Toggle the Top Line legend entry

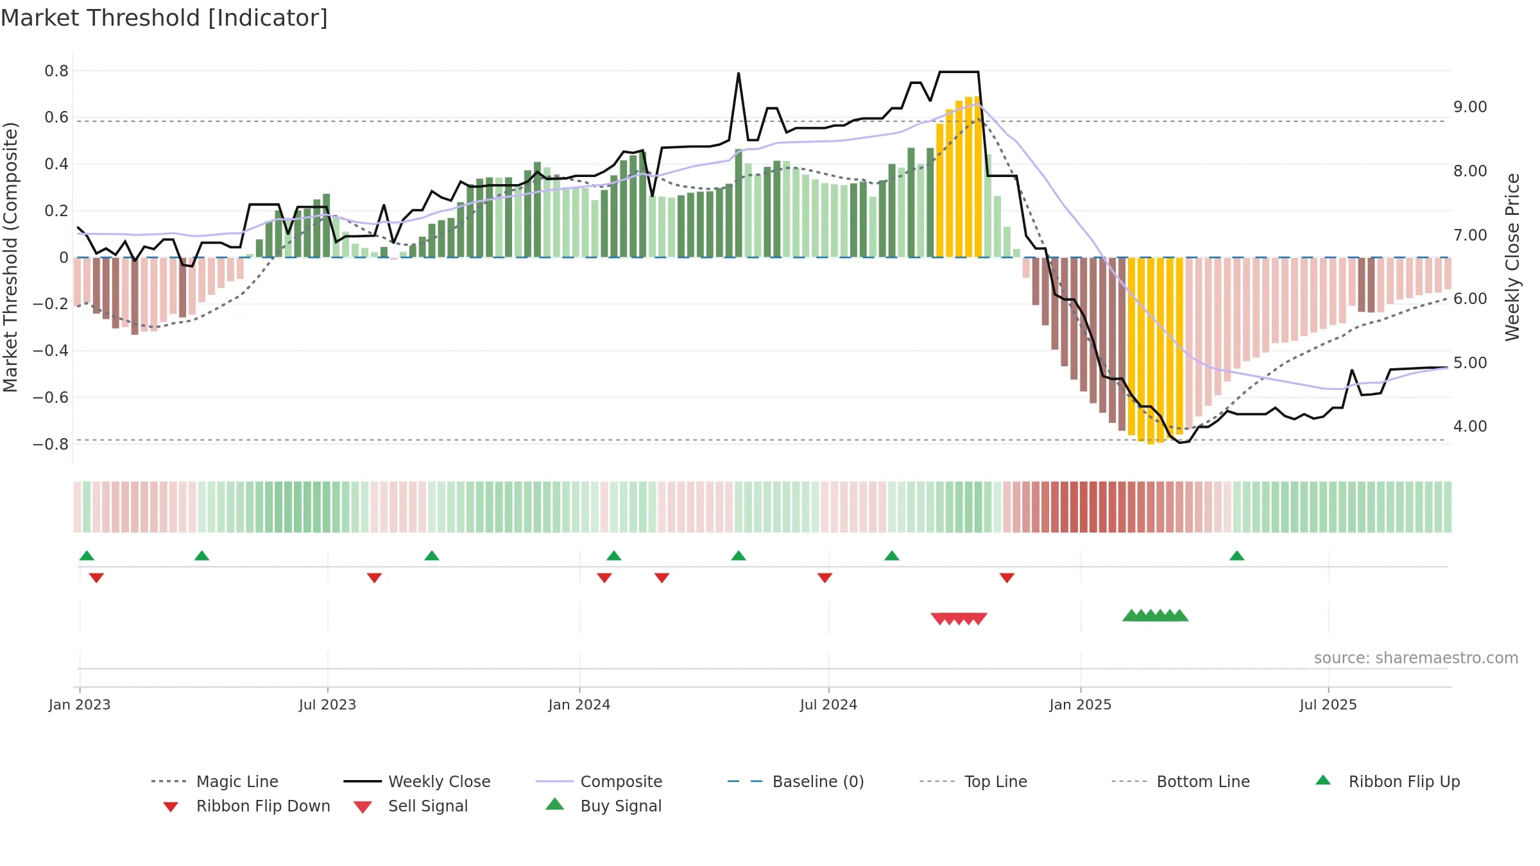pyautogui.click(x=973, y=781)
